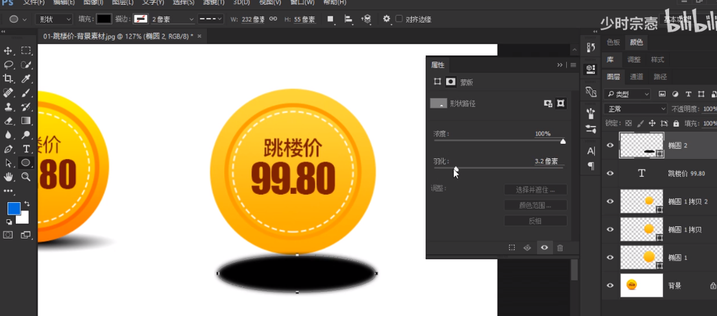Switch to the 通道 tab
The height and width of the screenshot is (316, 717).
click(x=637, y=77)
